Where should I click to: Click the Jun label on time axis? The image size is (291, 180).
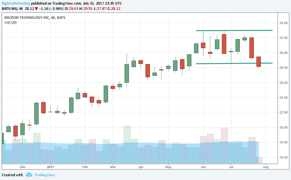coord(203,167)
